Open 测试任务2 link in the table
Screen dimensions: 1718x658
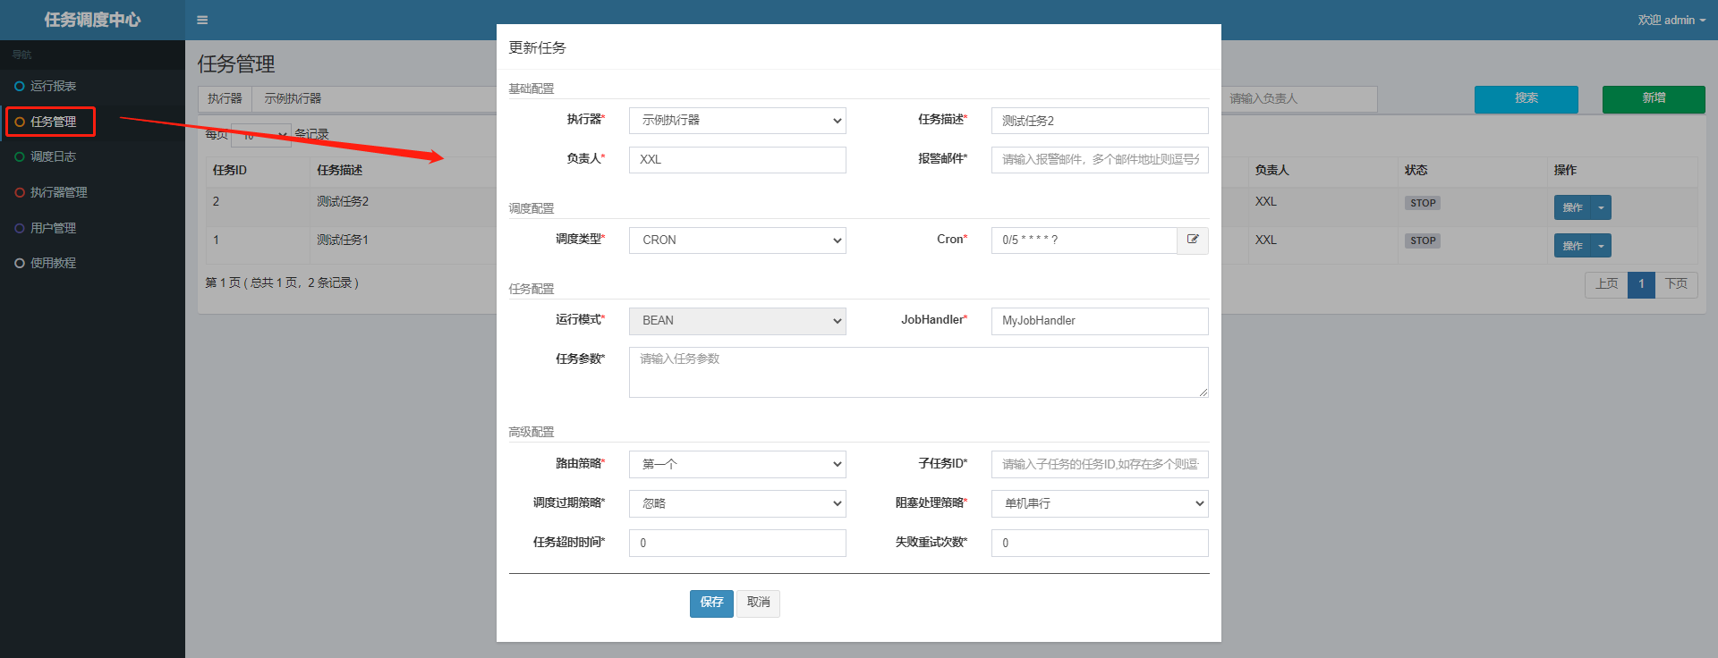343,201
